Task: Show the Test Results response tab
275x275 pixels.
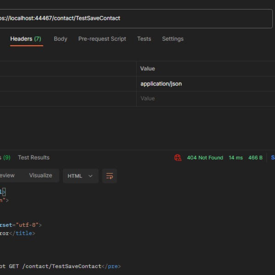Action: [x=33, y=158]
